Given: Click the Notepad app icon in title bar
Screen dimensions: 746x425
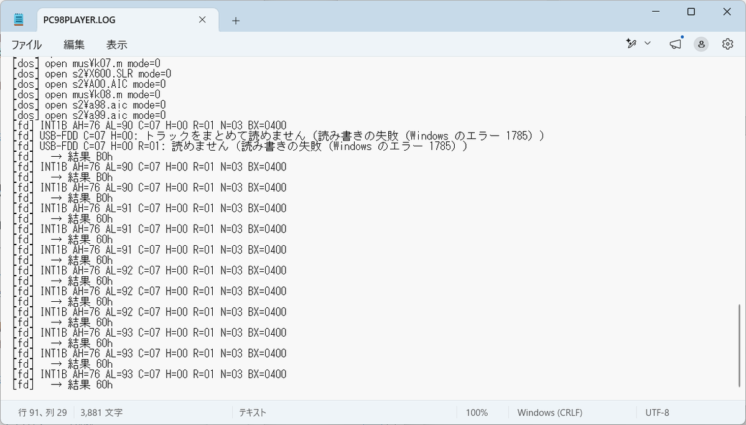Looking at the screenshot, I should [19, 19].
